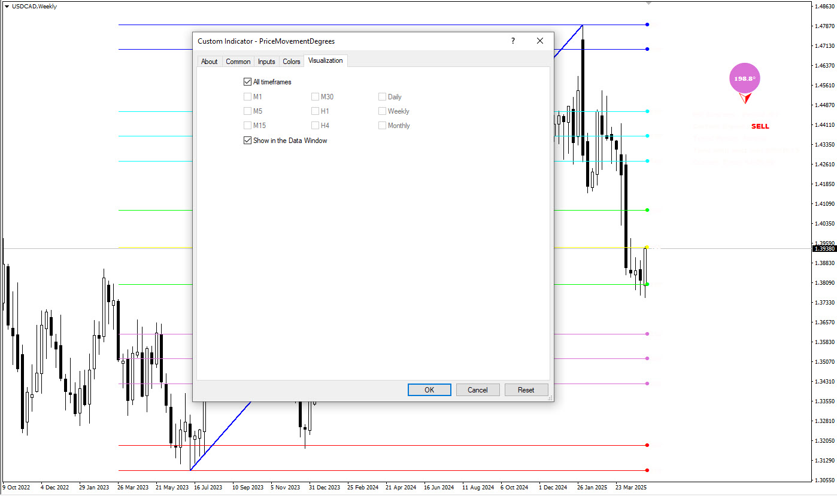Image resolution: width=837 pixels, height=496 pixels.
Task: Click the current price tag 1.39380
Action: 824,248
